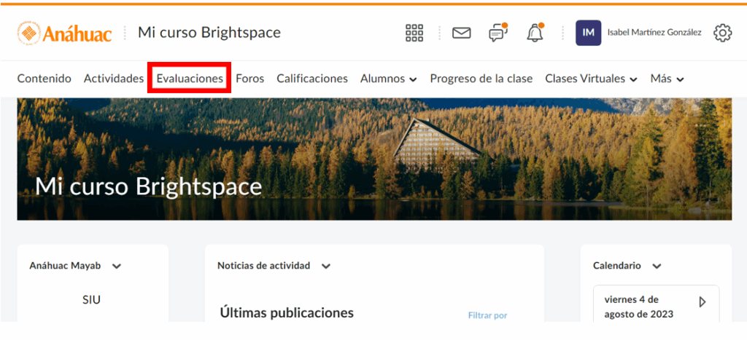This screenshot has width=747, height=340.
Task: Click the Mi curso Brightspace banner image
Action: pos(373,159)
